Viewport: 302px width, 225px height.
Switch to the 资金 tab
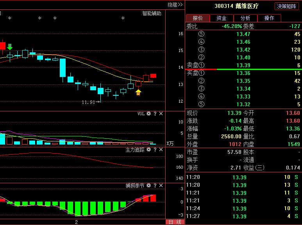[x=222, y=18]
